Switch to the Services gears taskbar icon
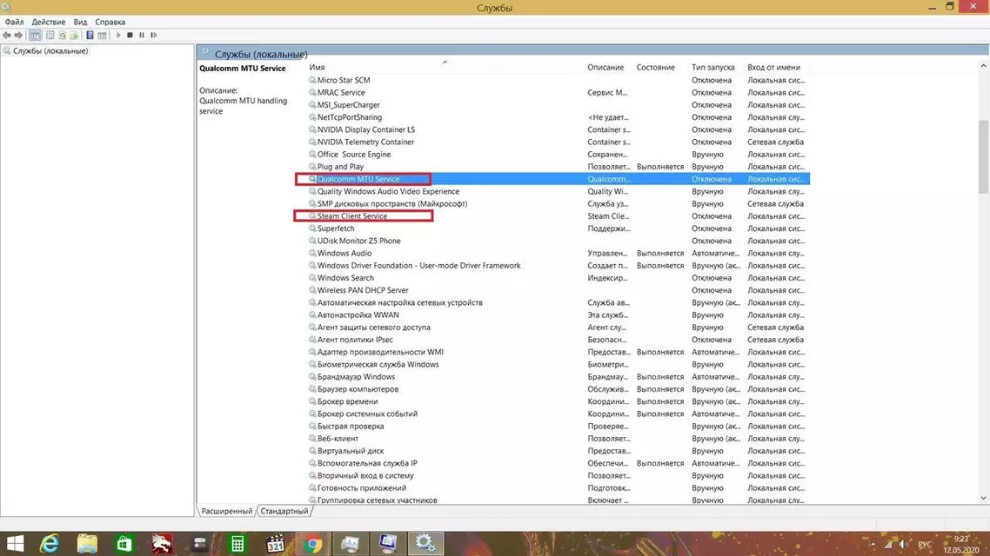The image size is (990, 556). [425, 543]
